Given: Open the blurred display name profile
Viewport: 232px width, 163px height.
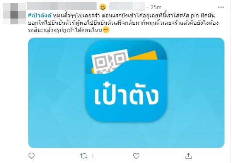Looking at the screenshot, I should point(62,6).
